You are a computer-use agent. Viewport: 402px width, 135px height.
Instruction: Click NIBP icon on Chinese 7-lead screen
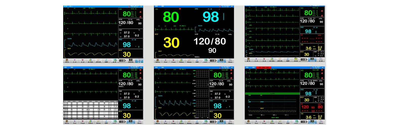tap(288, 60)
